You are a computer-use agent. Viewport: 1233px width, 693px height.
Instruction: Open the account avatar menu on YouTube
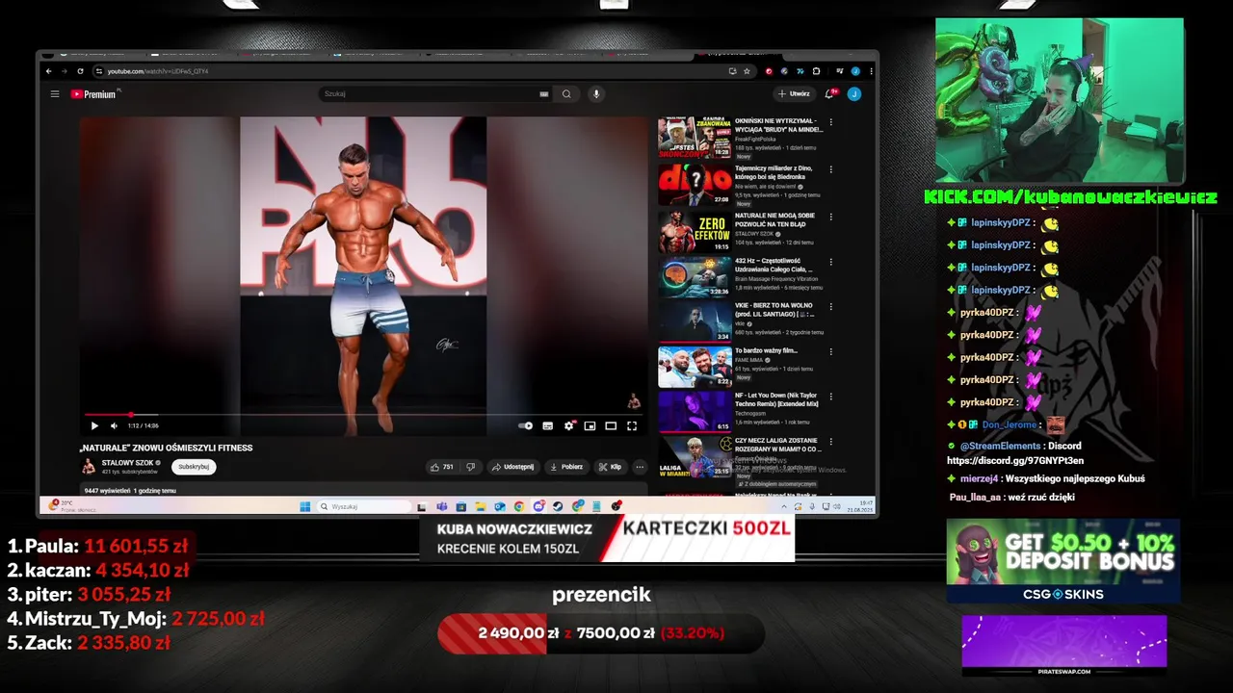[853, 94]
